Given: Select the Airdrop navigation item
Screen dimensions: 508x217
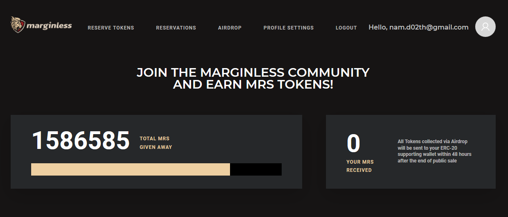Looking at the screenshot, I should 230,28.
